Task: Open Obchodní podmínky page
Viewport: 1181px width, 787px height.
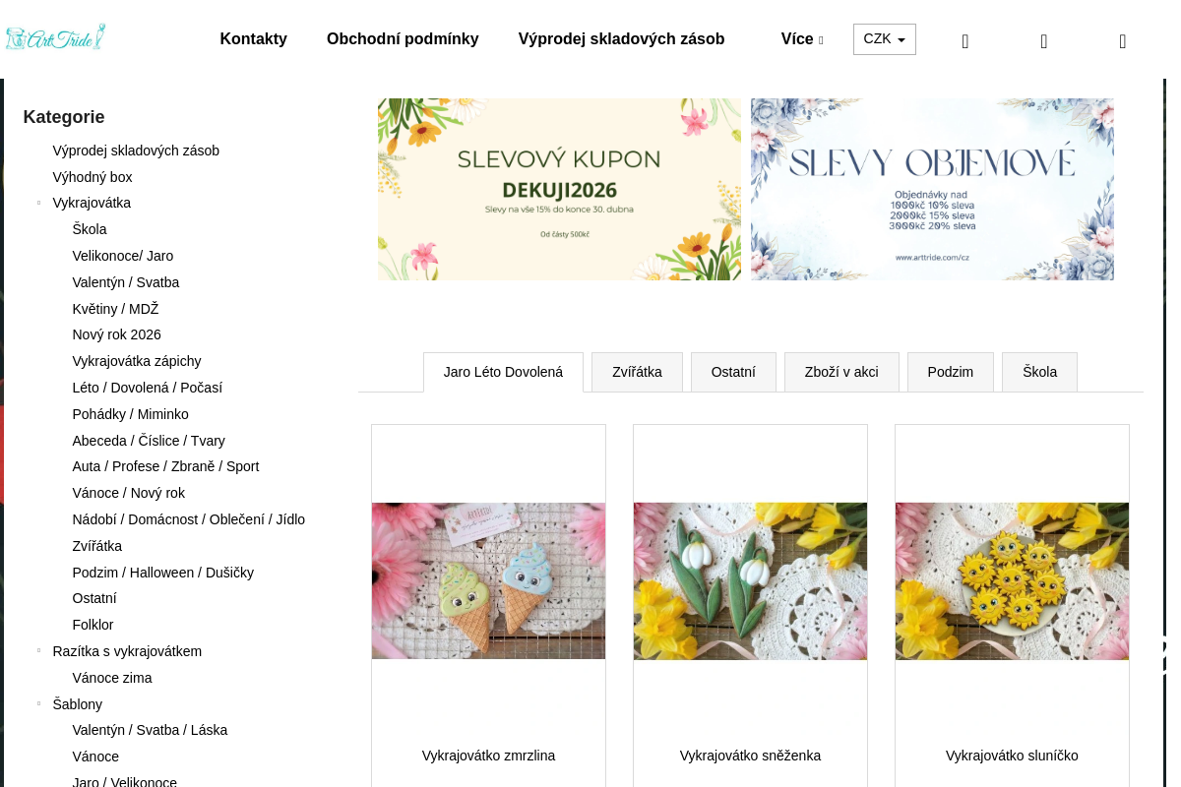Action: pyautogui.click(x=403, y=39)
